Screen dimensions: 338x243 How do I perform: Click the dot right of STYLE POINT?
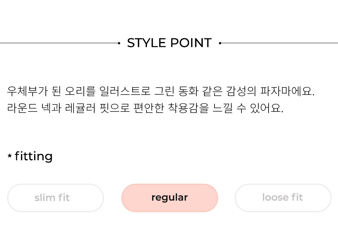pyautogui.click(x=220, y=43)
